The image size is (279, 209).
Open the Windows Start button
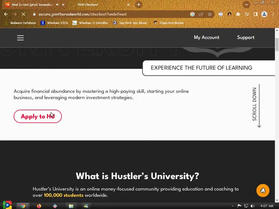(7, 205)
